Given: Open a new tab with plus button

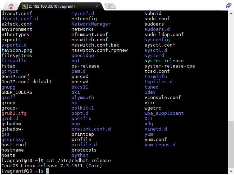Looking at the screenshot, I should coord(110,6).
